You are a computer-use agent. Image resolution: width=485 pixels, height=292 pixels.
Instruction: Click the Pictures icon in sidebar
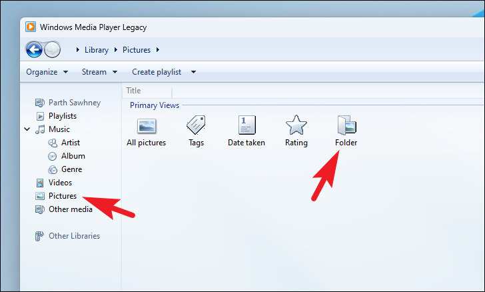click(40, 196)
